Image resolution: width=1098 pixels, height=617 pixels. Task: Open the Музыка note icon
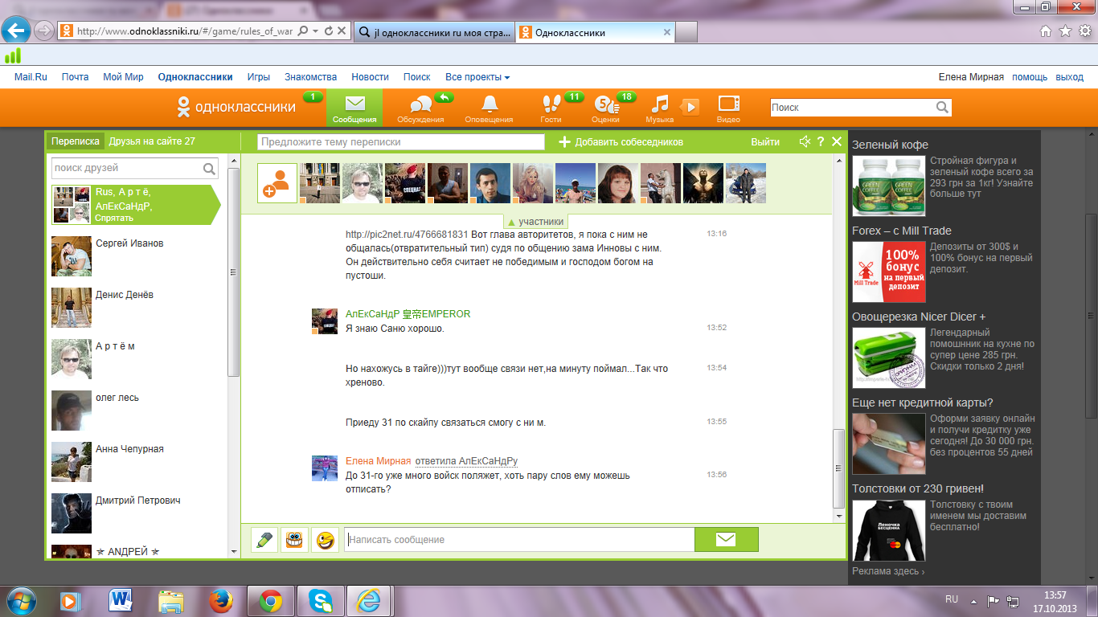[659, 104]
